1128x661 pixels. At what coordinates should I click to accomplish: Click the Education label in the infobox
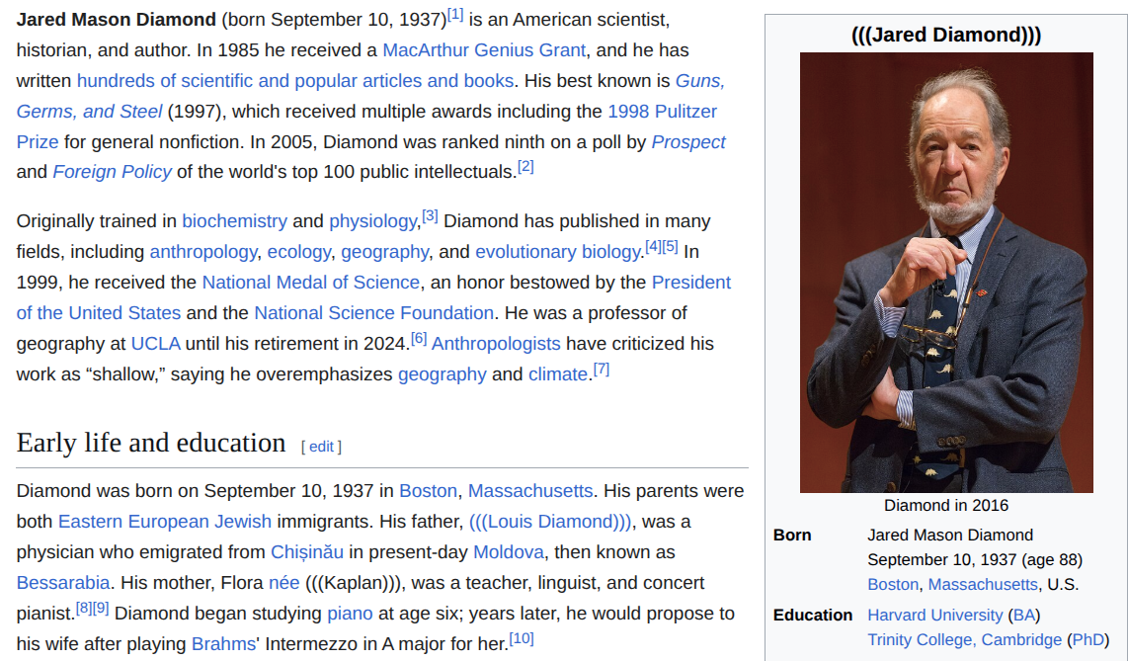tap(813, 616)
